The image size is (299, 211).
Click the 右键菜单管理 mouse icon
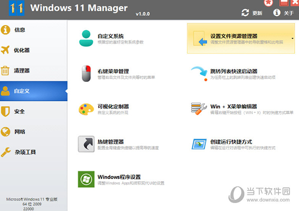[x=86, y=73]
